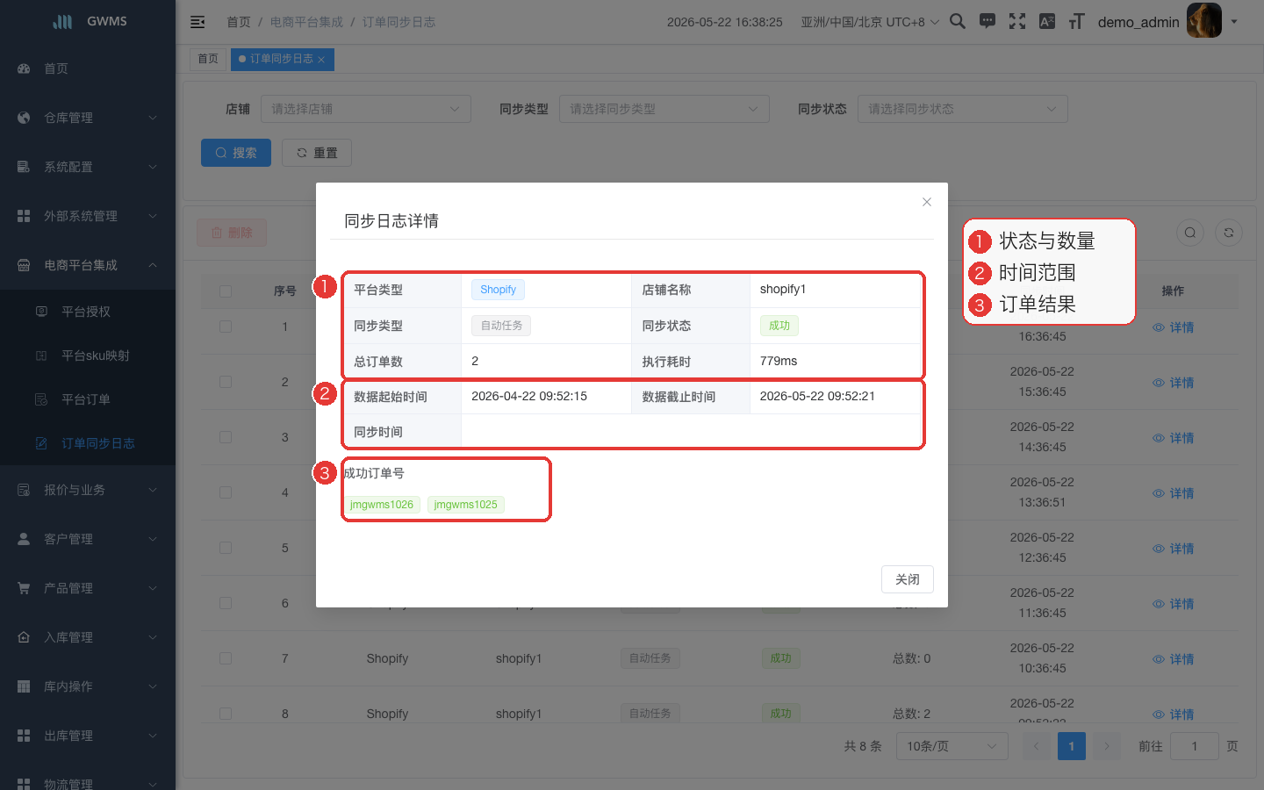Open 详情 for the 14:36:45 row
Screen dimensions: 1264x790
[x=1174, y=438]
